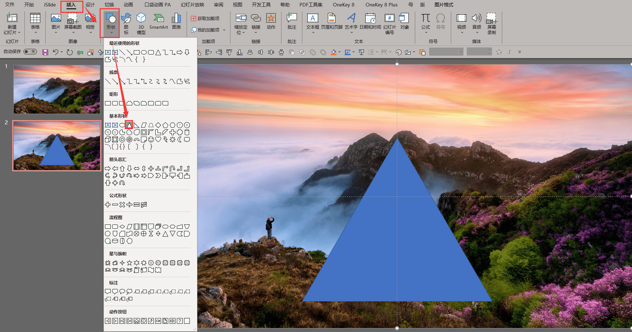The image size is (632, 332).
Task: Insert a SmartArt graphic
Action: coord(159,22)
